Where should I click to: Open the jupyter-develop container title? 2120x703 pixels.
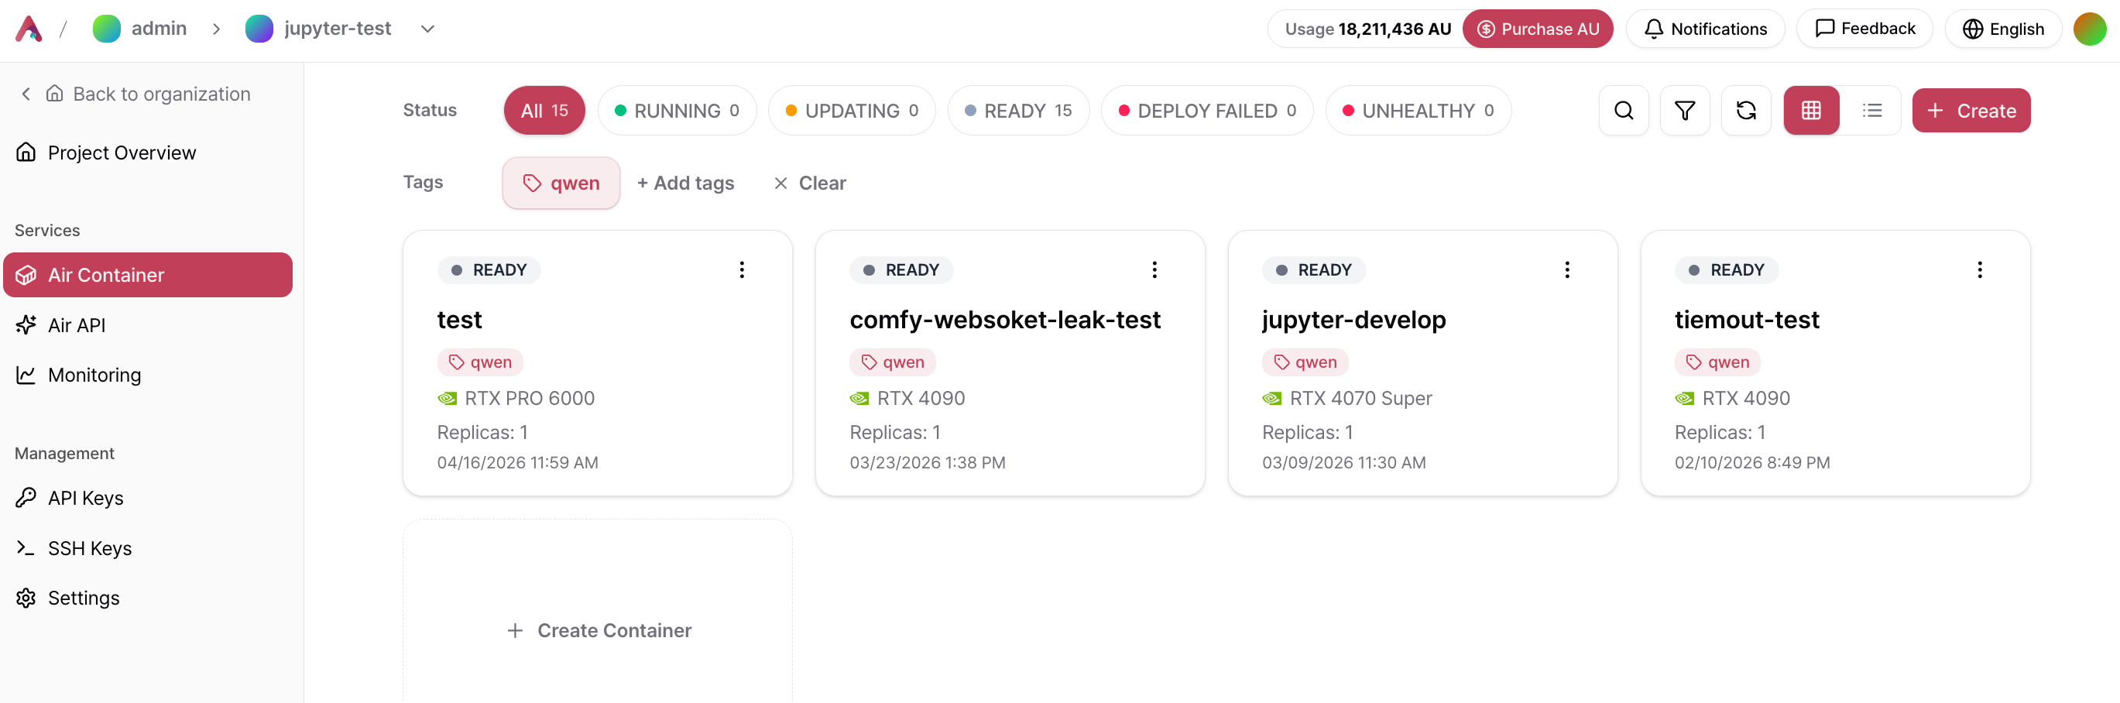coord(1353,320)
